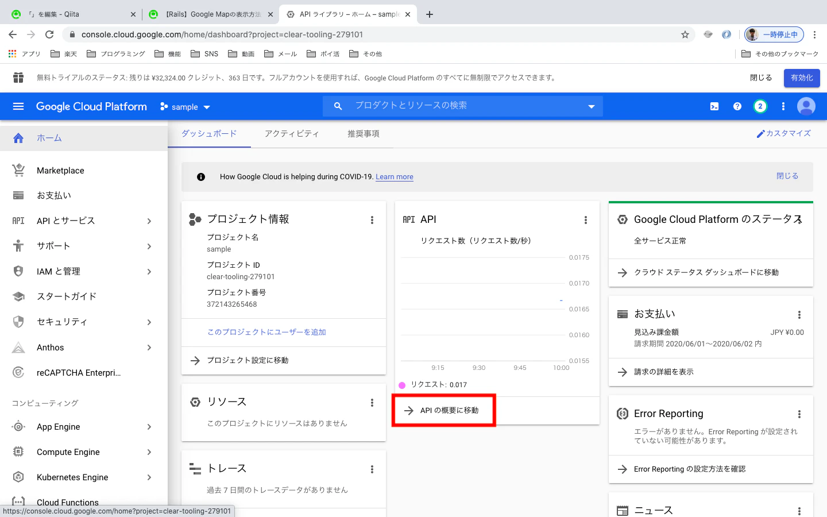The height and width of the screenshot is (517, 827).
Task: Open options menu on Error Reporting card
Action: 799,414
